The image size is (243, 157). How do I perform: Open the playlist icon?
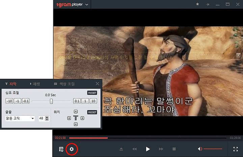point(61,149)
